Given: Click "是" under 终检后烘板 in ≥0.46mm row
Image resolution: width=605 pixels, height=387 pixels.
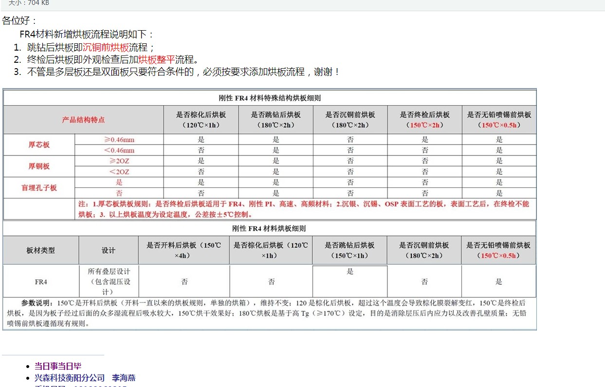Looking at the screenshot, I should [x=425, y=140].
